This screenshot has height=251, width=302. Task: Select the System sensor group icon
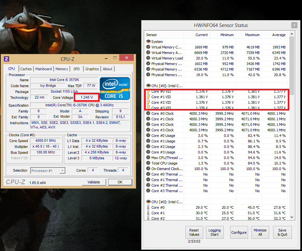pos(148,41)
